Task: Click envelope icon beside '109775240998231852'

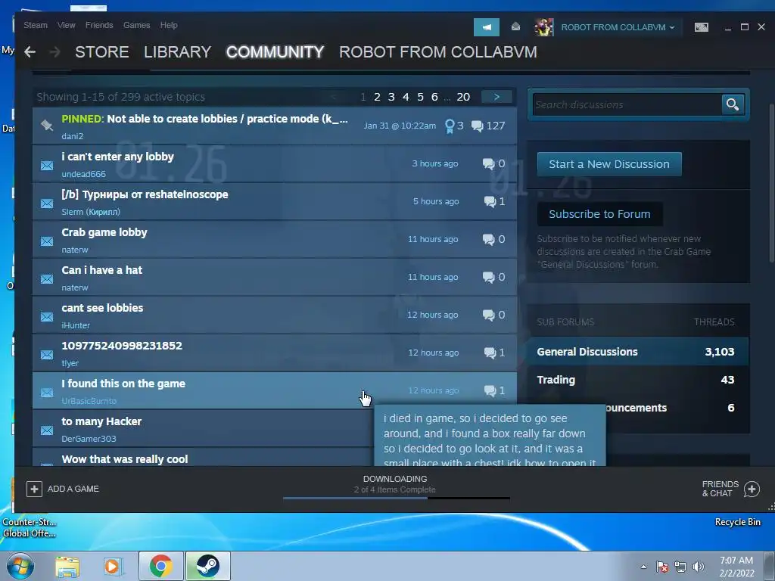Action: coord(47,355)
